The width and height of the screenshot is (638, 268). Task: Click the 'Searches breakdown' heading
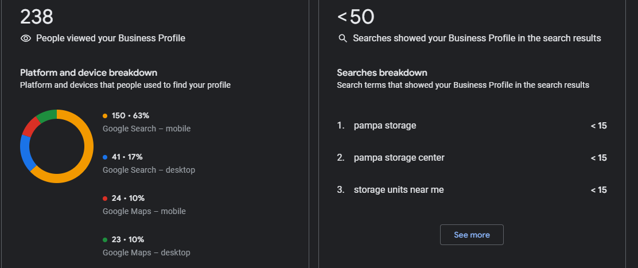tap(382, 73)
